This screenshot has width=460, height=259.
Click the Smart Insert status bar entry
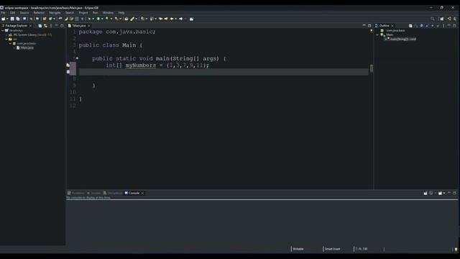(332, 249)
